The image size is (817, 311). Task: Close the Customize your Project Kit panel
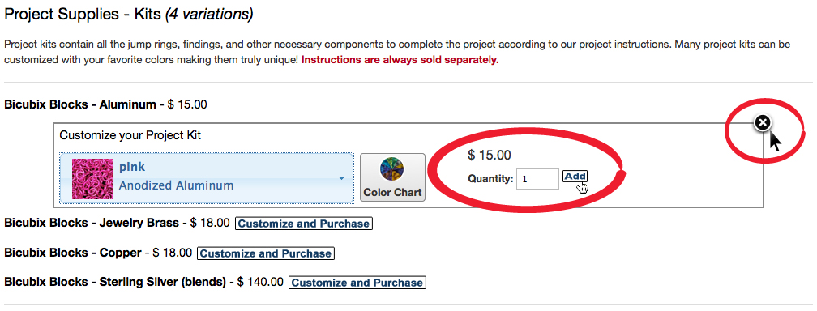click(762, 123)
